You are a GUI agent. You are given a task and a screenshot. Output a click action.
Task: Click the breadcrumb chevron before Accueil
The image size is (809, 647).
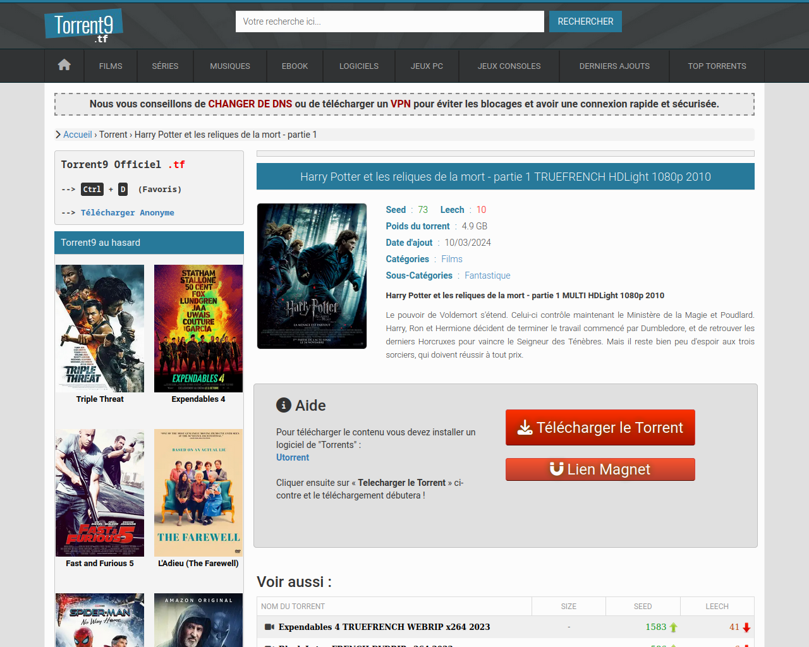(x=58, y=135)
